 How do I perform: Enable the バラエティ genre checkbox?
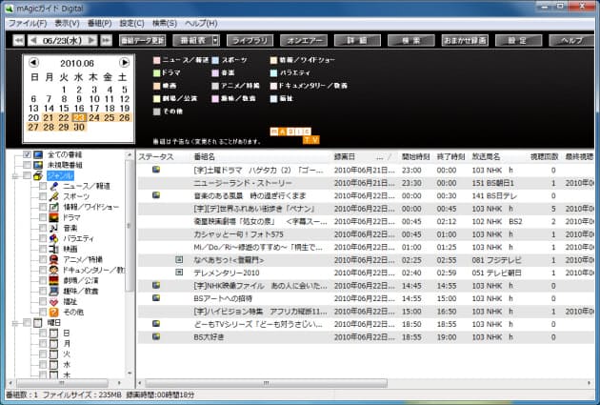click(x=42, y=238)
